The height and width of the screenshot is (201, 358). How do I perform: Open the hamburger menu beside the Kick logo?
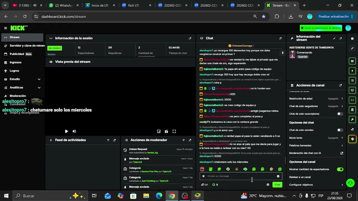[x=6, y=28]
